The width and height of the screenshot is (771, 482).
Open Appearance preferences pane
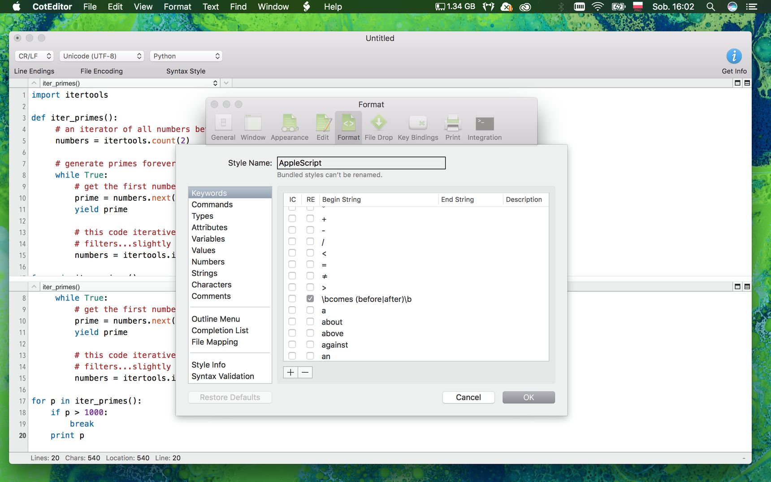[290, 127]
